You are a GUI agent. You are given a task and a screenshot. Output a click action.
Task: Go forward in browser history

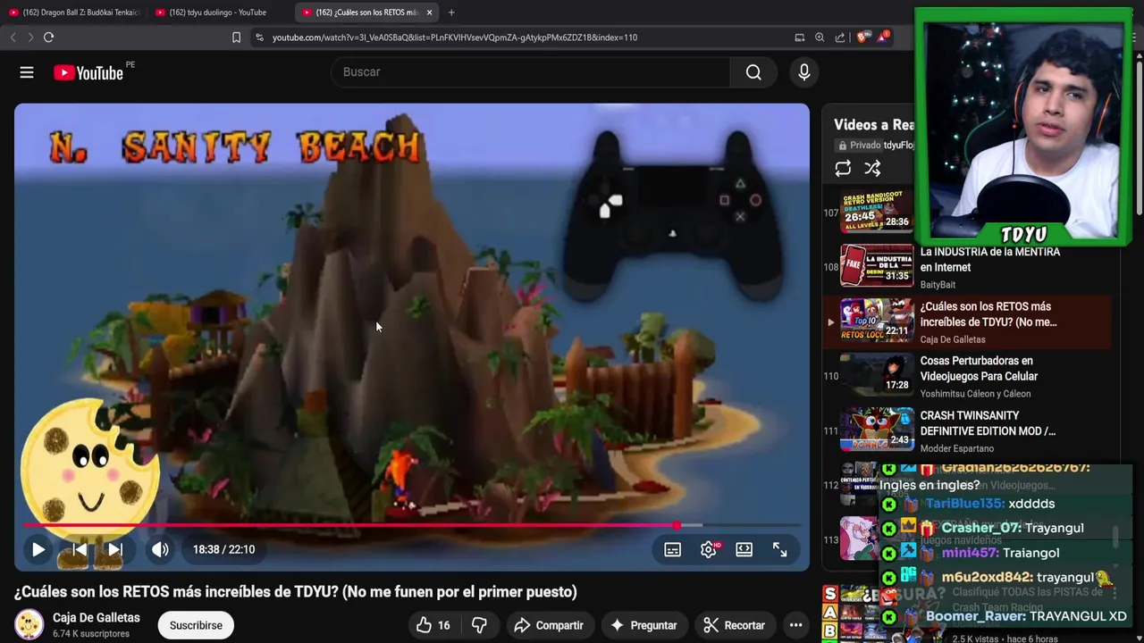[30, 38]
